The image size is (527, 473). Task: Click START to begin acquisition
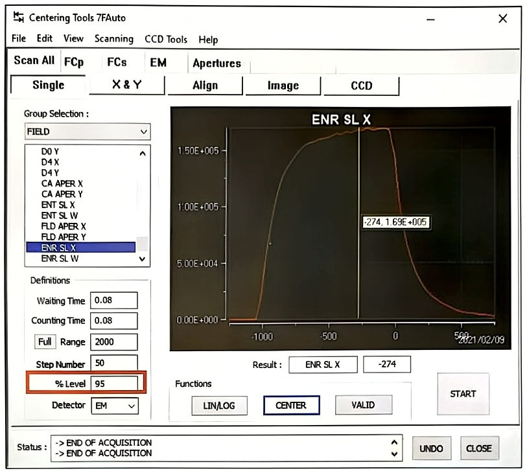(463, 394)
